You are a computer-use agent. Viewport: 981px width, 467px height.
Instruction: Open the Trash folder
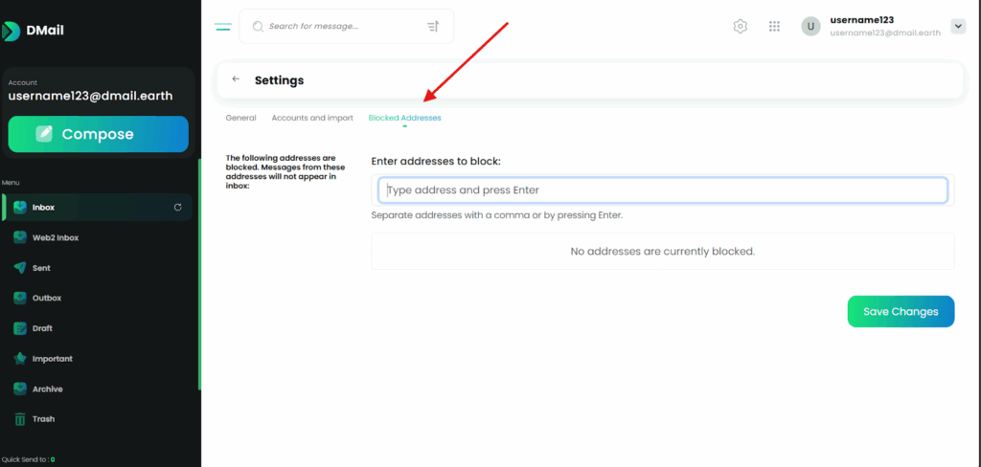pos(43,419)
